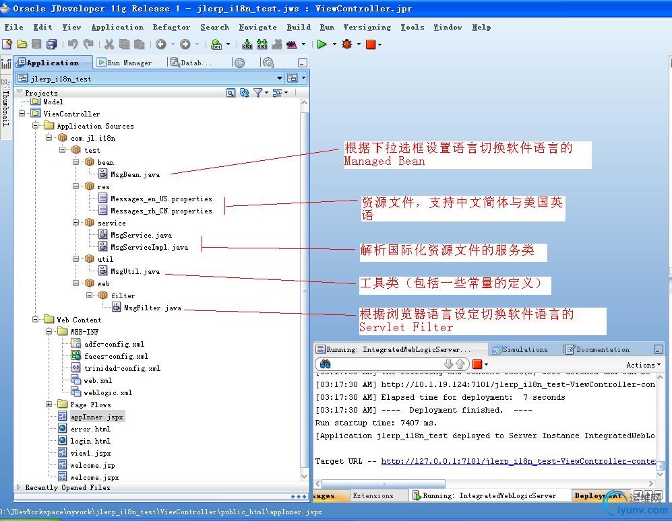672x521 pixels.
Task: Collapse the Application Sources folder
Action: 36,126
